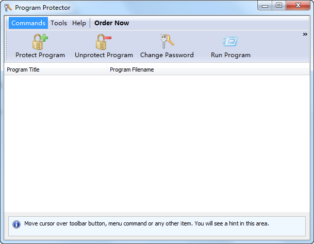314x244 pixels.
Task: Click the Protect Program padlock icon
Action: pyautogui.click(x=40, y=42)
